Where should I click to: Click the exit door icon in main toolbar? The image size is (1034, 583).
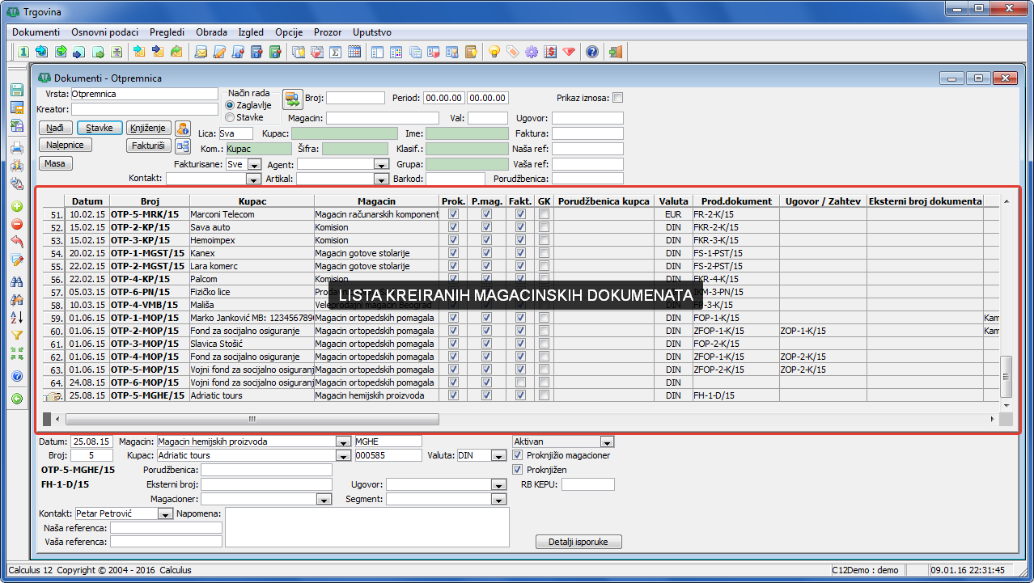615,53
